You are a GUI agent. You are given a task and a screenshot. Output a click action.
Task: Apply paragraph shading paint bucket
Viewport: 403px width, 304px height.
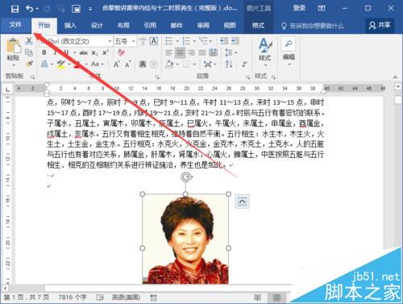(170, 65)
